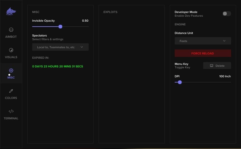Open the Spectators filters dropdown
Screen dimensions: 241x149
tap(60, 47)
